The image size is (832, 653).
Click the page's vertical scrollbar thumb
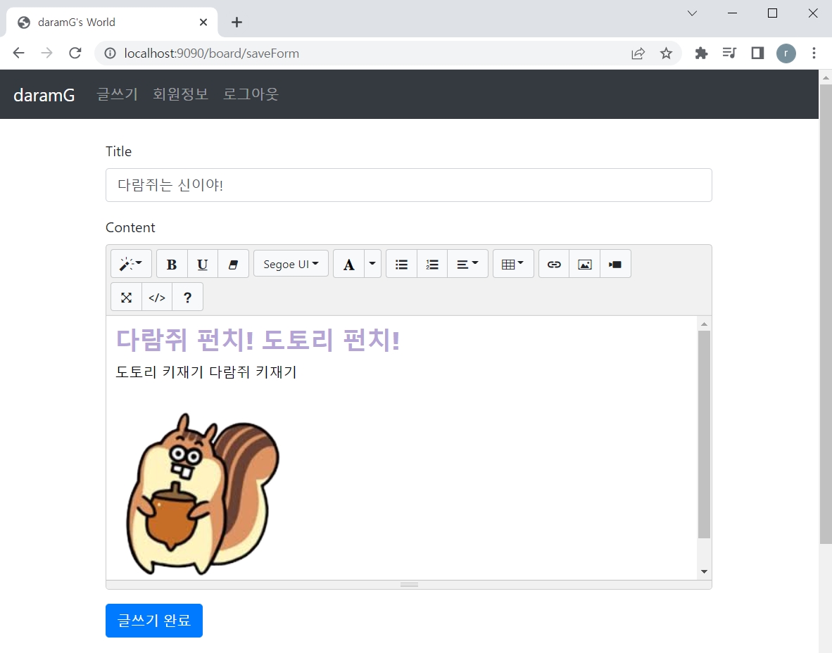coord(826,314)
